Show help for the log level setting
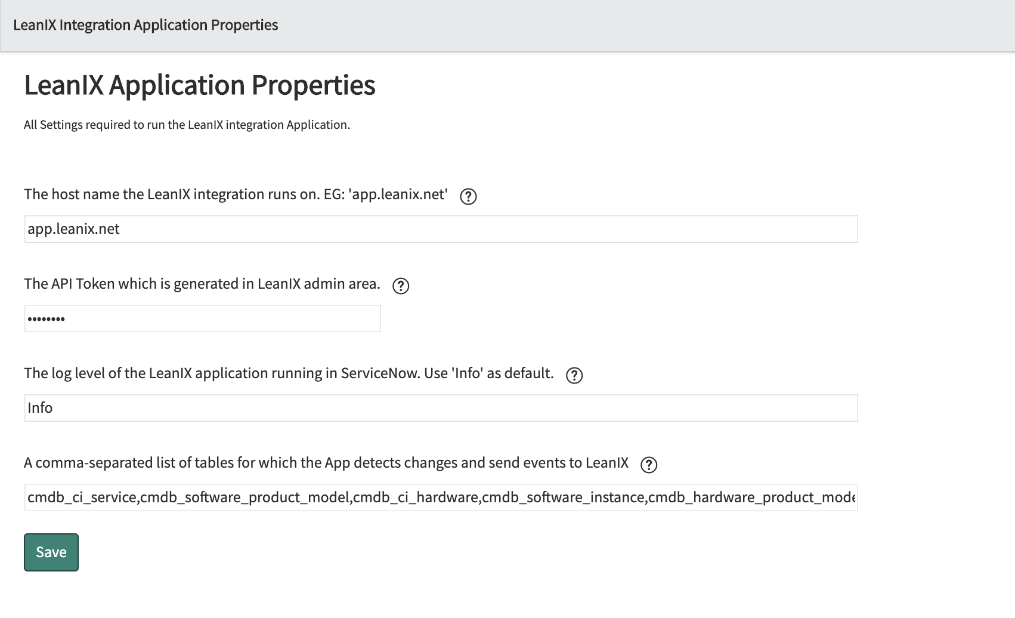 pos(574,375)
